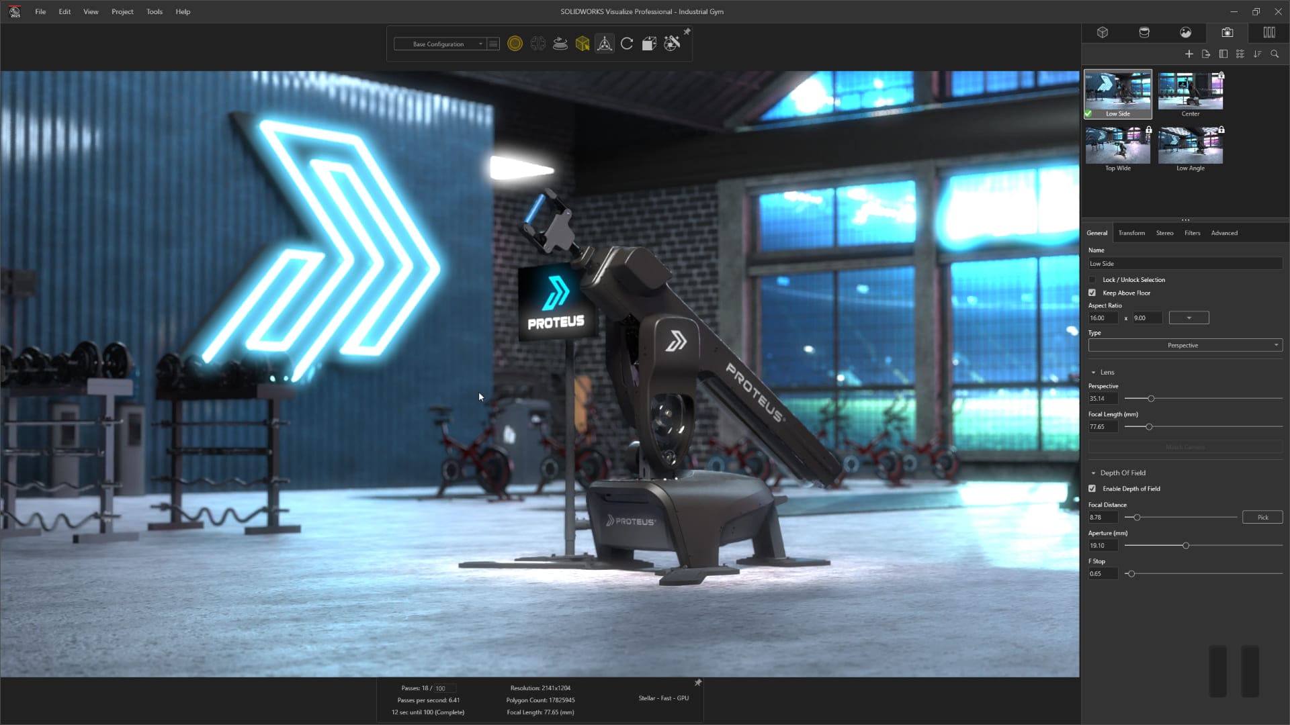The height and width of the screenshot is (725, 1290).
Task: Click the lock icon on Center camera thumbnail
Action: coord(1221,75)
